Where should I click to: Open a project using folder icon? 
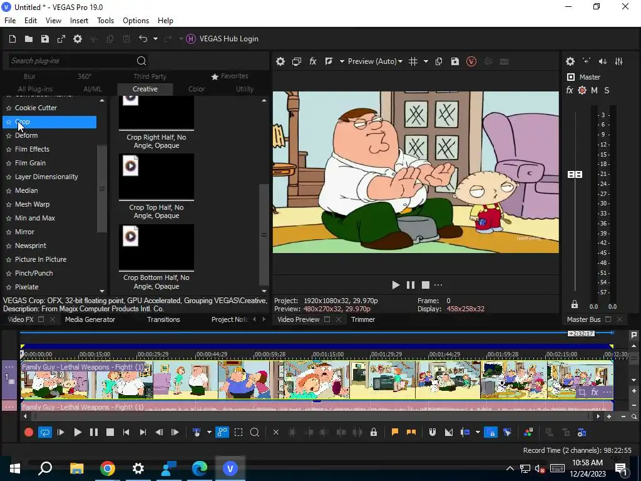(x=29, y=39)
